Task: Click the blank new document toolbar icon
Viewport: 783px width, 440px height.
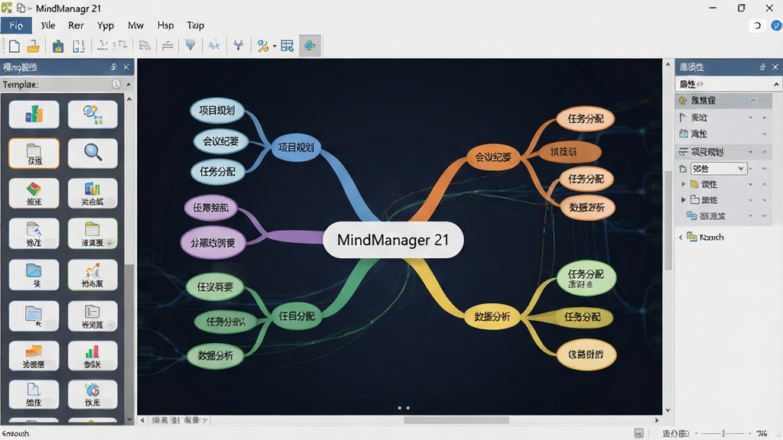Action: coord(15,47)
